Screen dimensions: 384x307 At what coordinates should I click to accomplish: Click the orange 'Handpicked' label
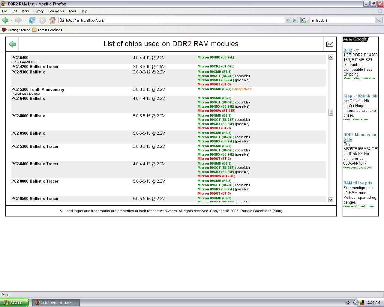(242, 89)
